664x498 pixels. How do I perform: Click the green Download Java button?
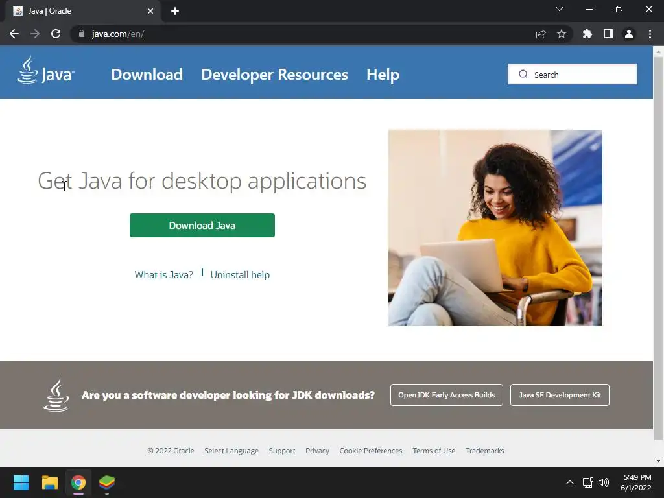(x=202, y=225)
